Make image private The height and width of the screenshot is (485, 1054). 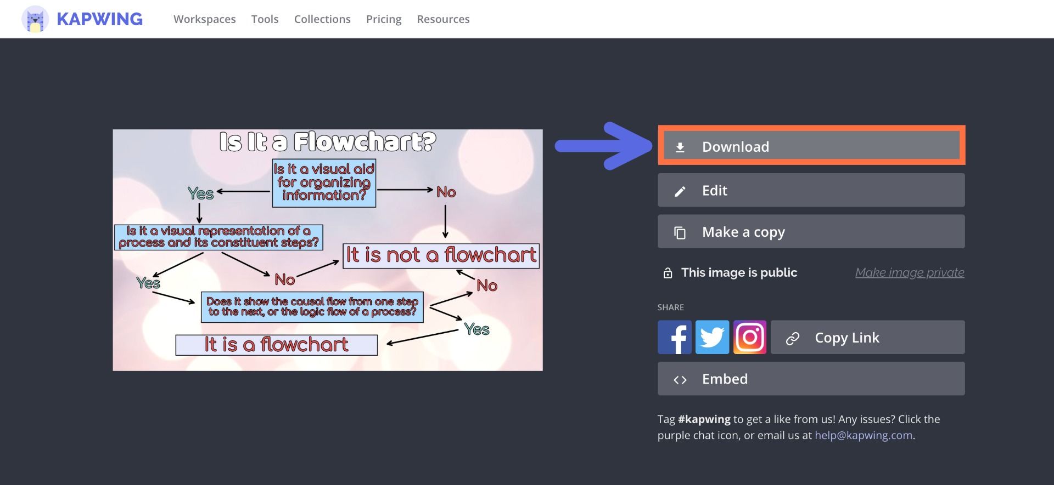point(909,272)
